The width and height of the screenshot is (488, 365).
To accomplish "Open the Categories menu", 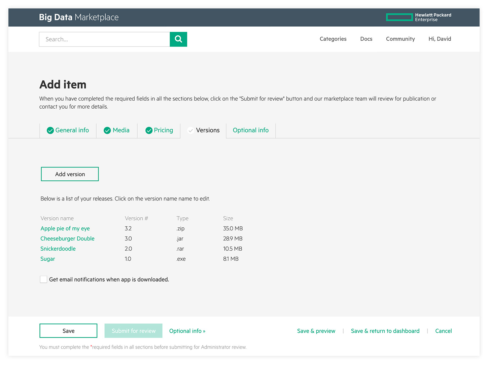I will tap(333, 39).
